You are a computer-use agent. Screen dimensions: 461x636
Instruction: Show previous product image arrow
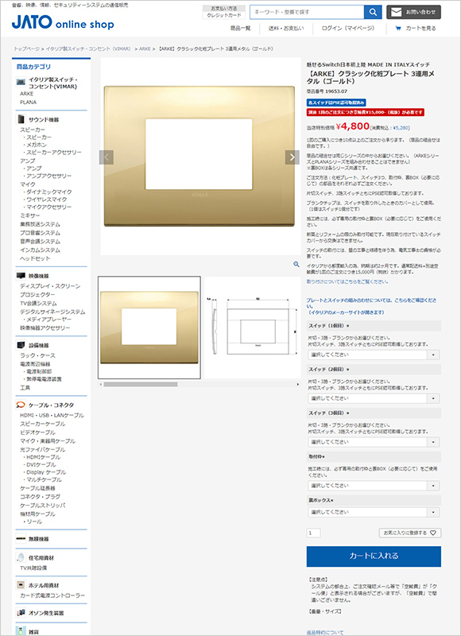click(x=107, y=157)
